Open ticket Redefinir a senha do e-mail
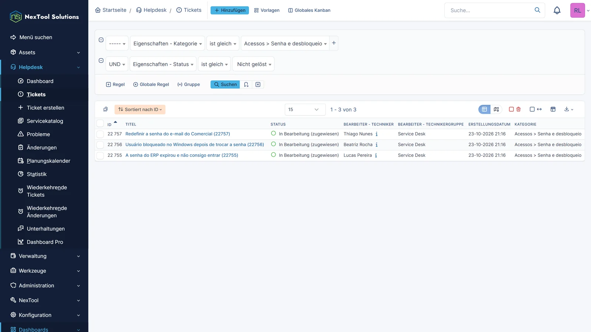 178,134
